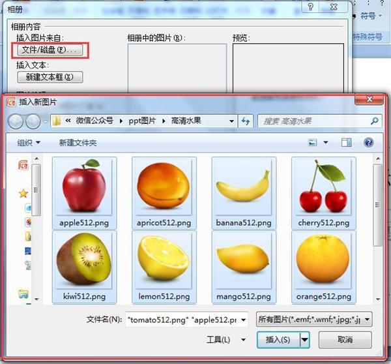
Task: Click the file list scroll up arrow
Action: point(378,159)
